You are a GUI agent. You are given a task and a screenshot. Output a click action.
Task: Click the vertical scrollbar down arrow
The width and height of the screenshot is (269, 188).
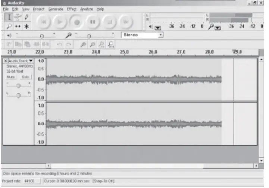pos(261,160)
